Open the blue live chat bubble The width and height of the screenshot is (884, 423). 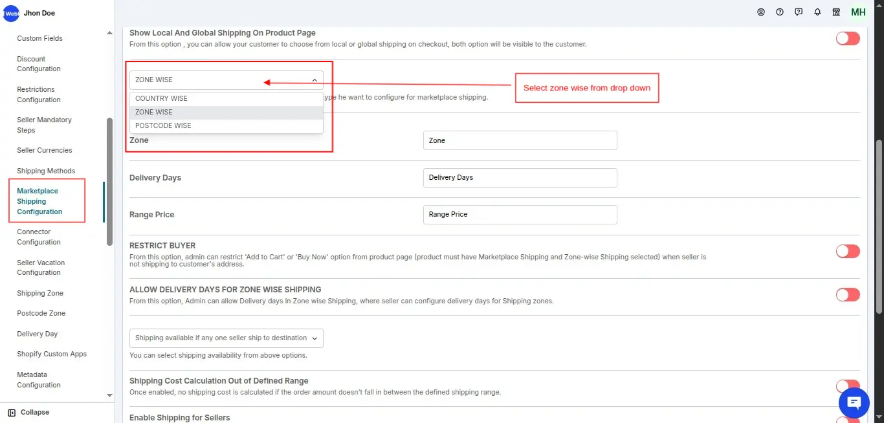pos(854,404)
